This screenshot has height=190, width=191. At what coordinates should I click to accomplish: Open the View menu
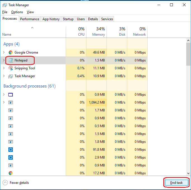point(30,12)
